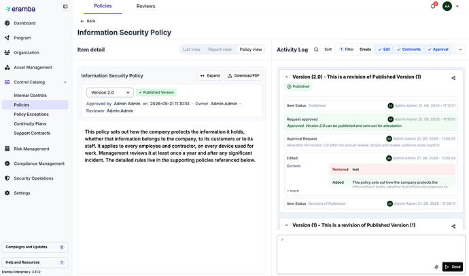Click the attachment paperclip icon
The image size is (469, 276).
click(x=436, y=267)
